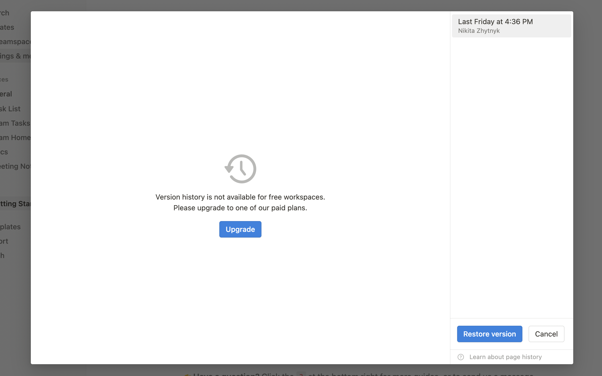Click the question mark help icon
This screenshot has height=376, width=602.
point(461,357)
